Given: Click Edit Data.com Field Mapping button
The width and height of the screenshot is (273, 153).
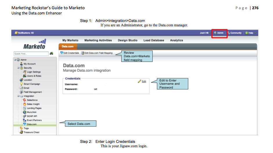Looking at the screenshot, I should point(97,53).
